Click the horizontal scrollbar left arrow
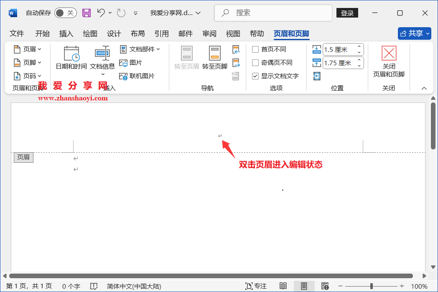438x292 pixels. click(5, 276)
